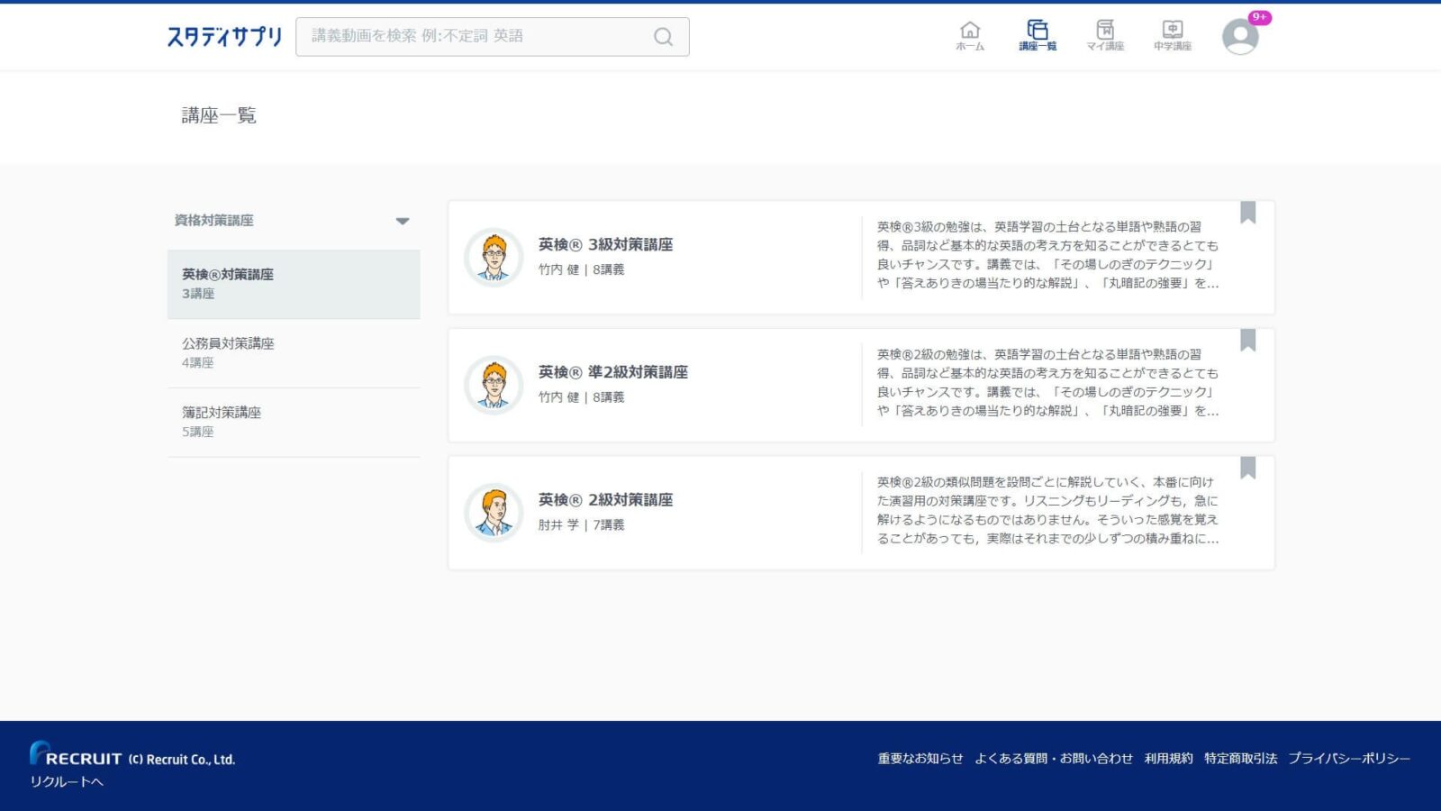Select 英検®対策講座 in the sidebar
The width and height of the screenshot is (1441, 811).
click(x=294, y=284)
